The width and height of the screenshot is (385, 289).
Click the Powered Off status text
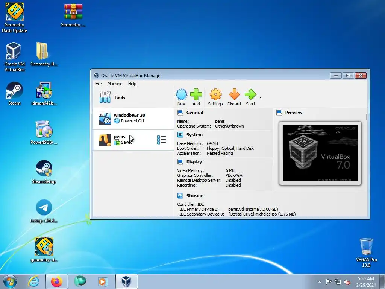(x=133, y=121)
